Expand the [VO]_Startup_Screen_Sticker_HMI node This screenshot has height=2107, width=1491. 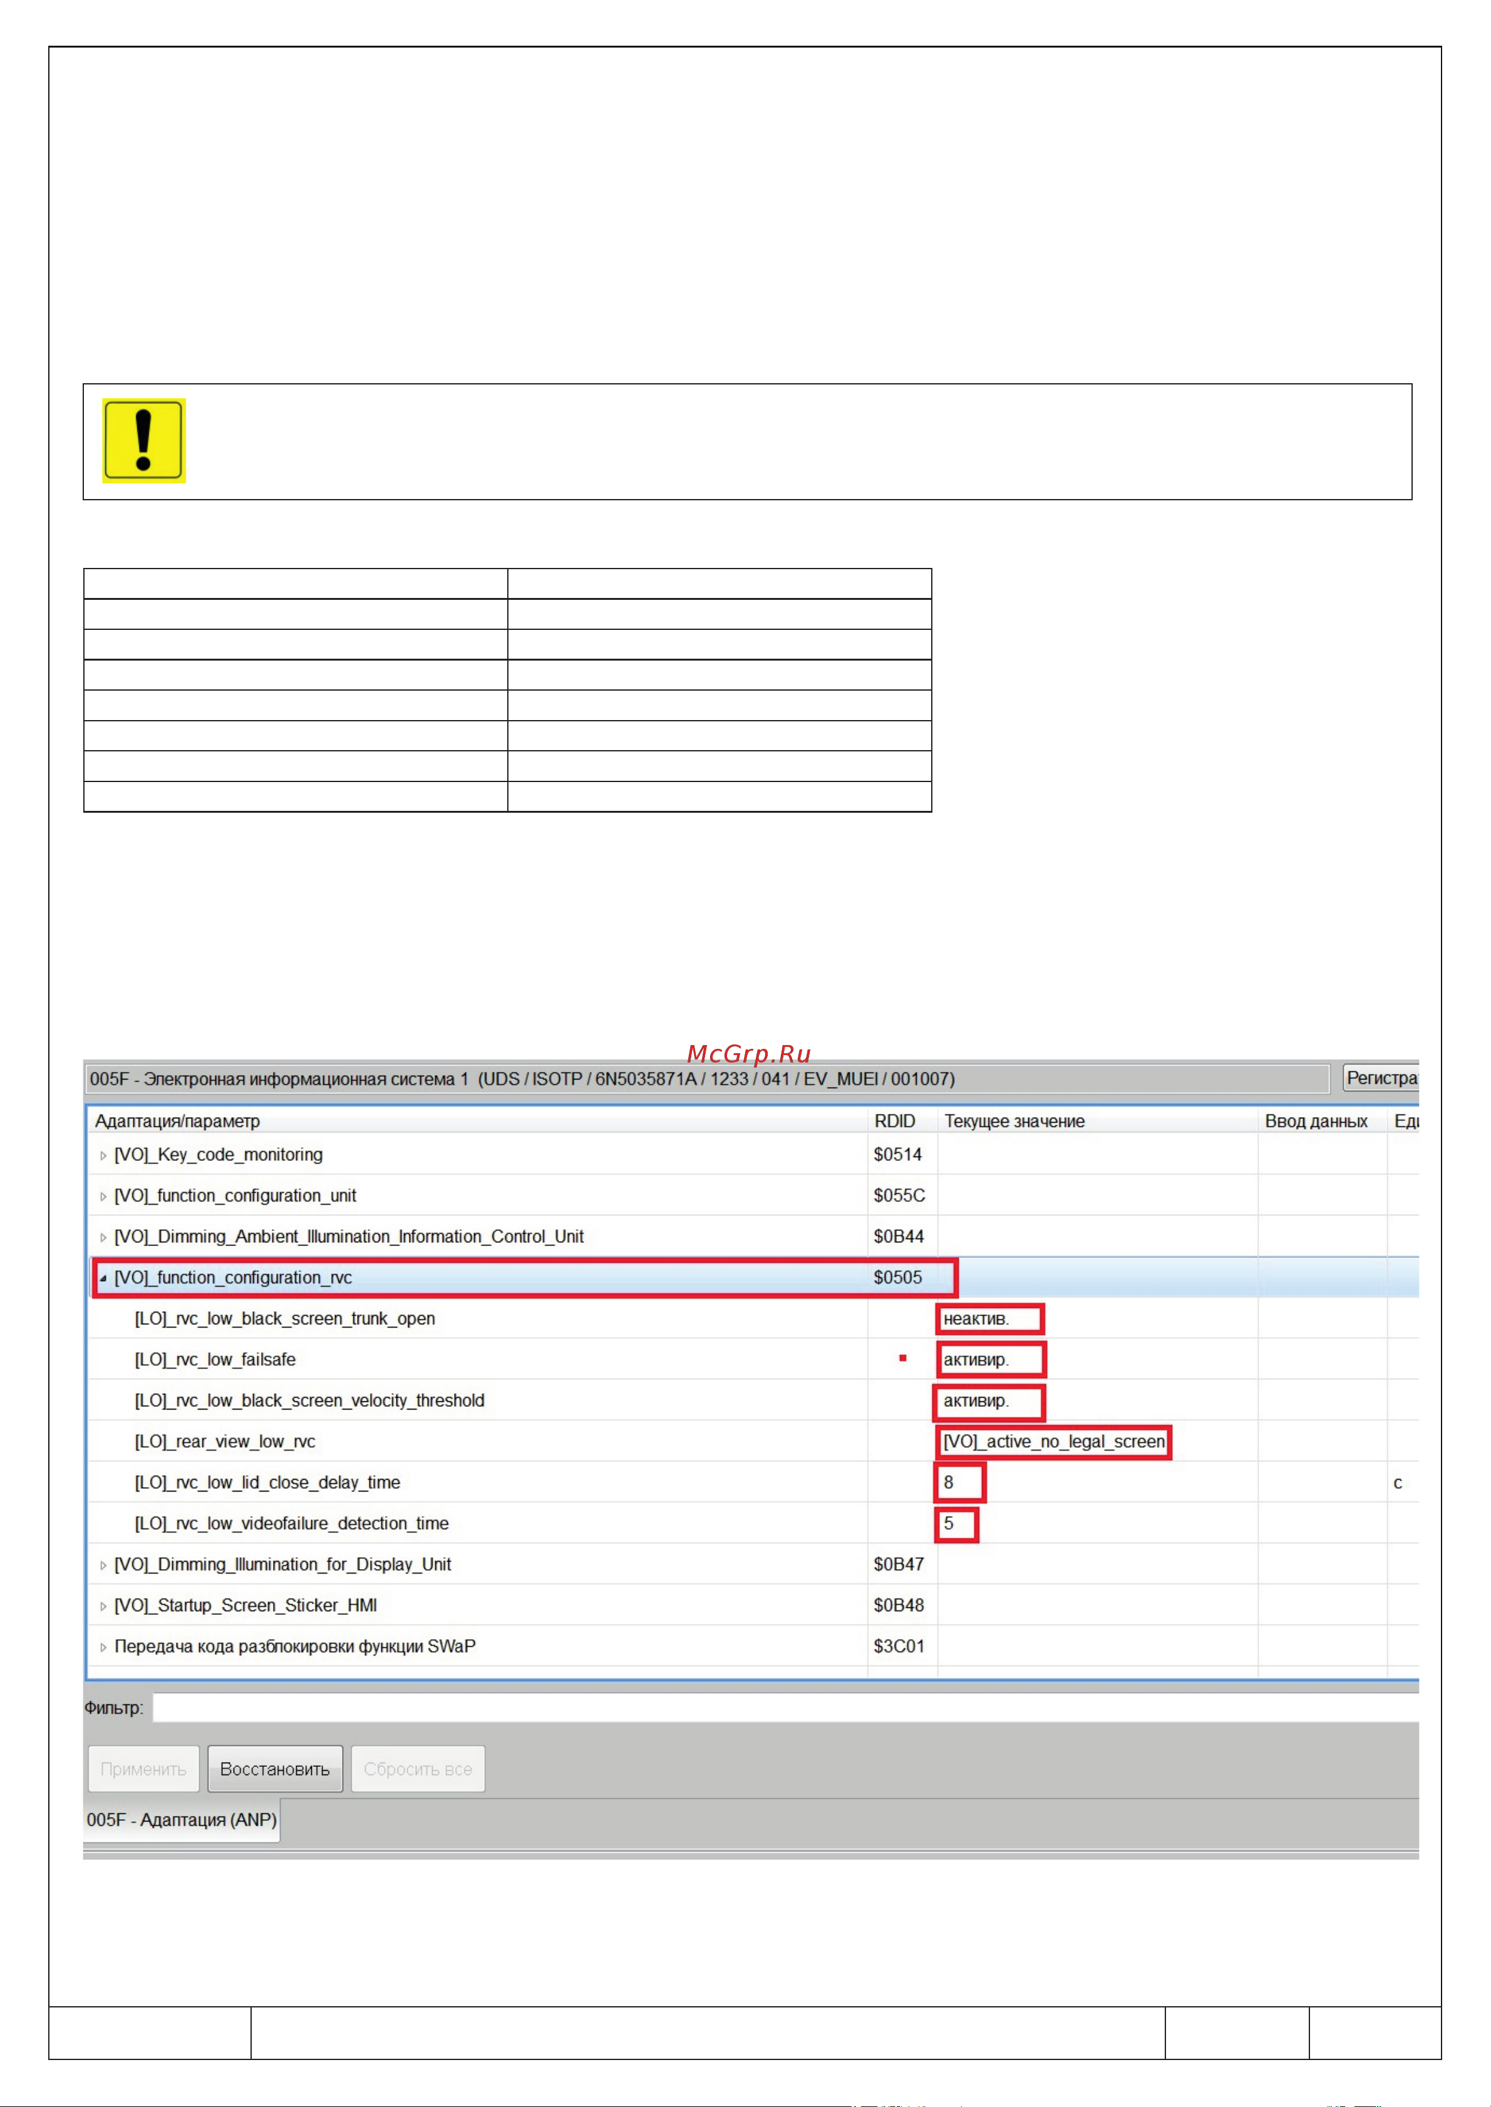point(103,1607)
